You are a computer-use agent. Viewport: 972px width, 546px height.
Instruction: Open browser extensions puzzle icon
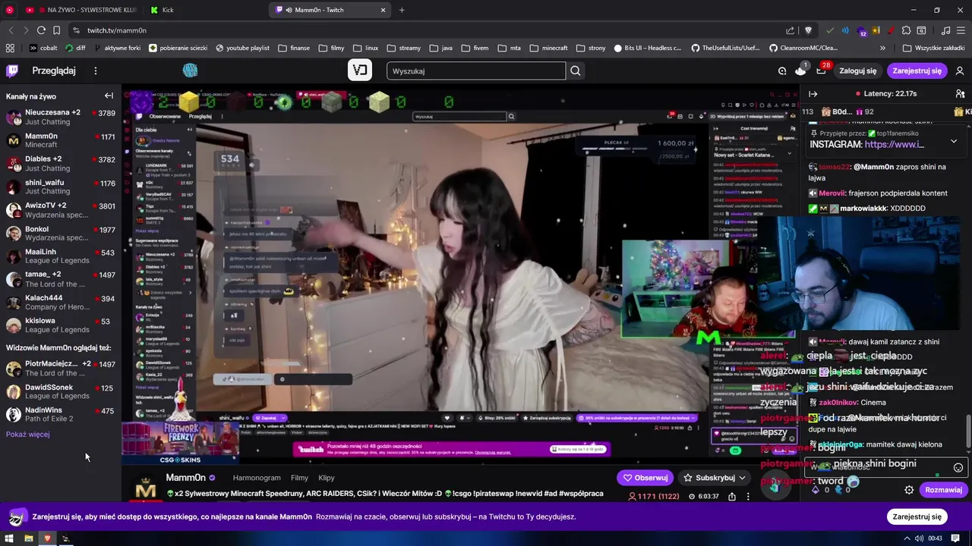click(907, 30)
